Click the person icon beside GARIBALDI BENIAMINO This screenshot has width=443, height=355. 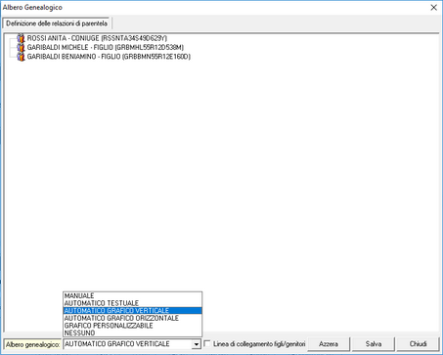click(21, 57)
